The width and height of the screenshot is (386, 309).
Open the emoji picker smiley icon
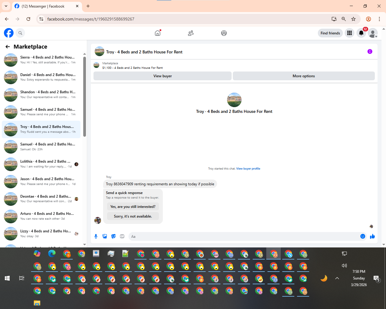[363, 236]
